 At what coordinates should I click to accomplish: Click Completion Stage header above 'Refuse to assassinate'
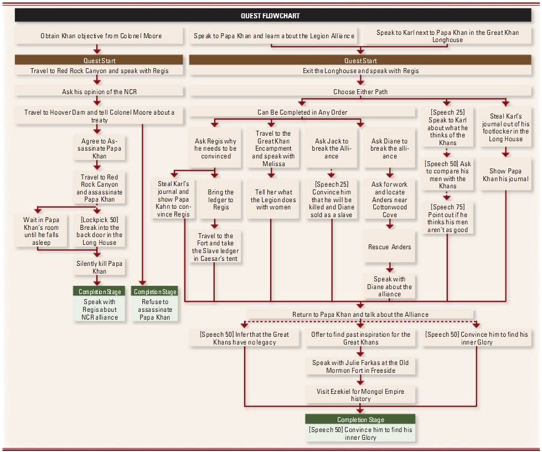[x=154, y=291]
